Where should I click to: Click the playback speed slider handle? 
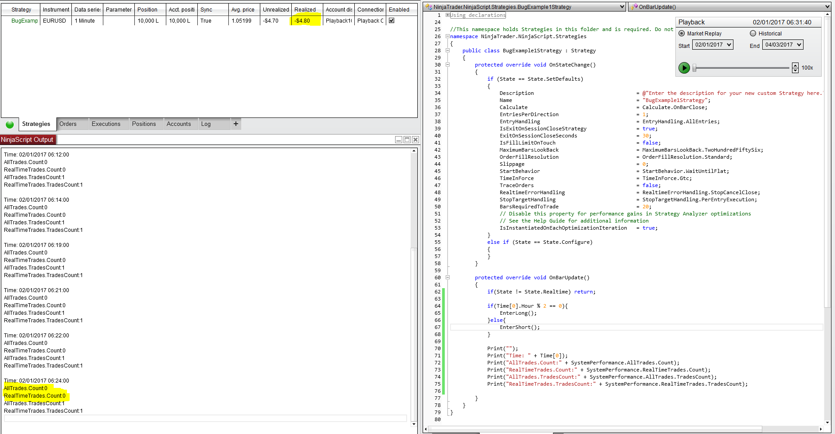[695, 68]
